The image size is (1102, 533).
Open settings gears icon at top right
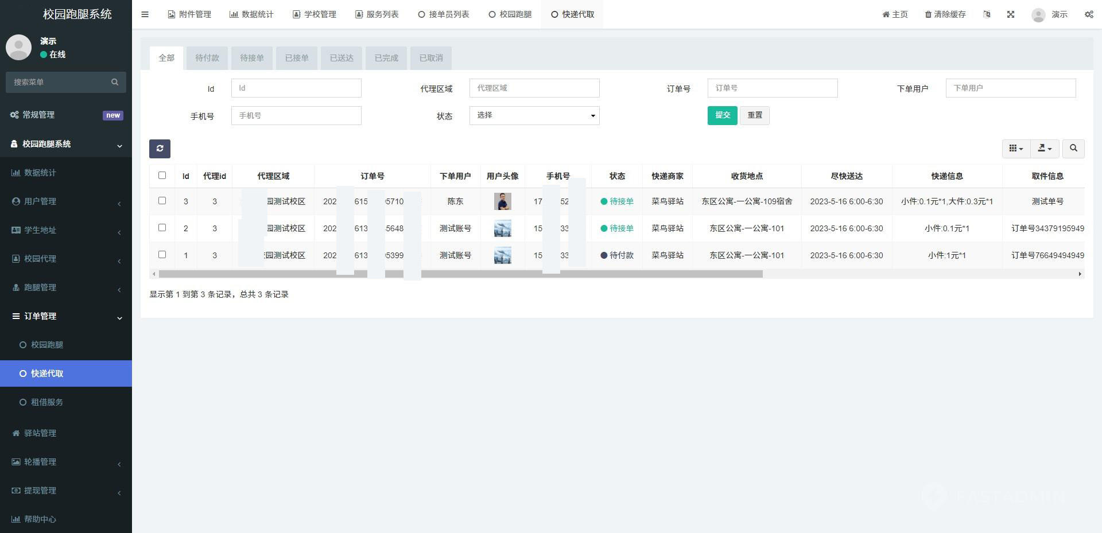point(1088,14)
